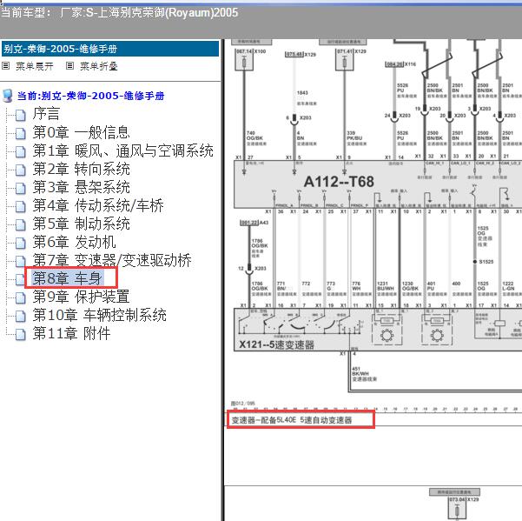This screenshot has height=521, width=522.
Task: Click the S1525 splice point label
Action: pyautogui.click(x=486, y=262)
